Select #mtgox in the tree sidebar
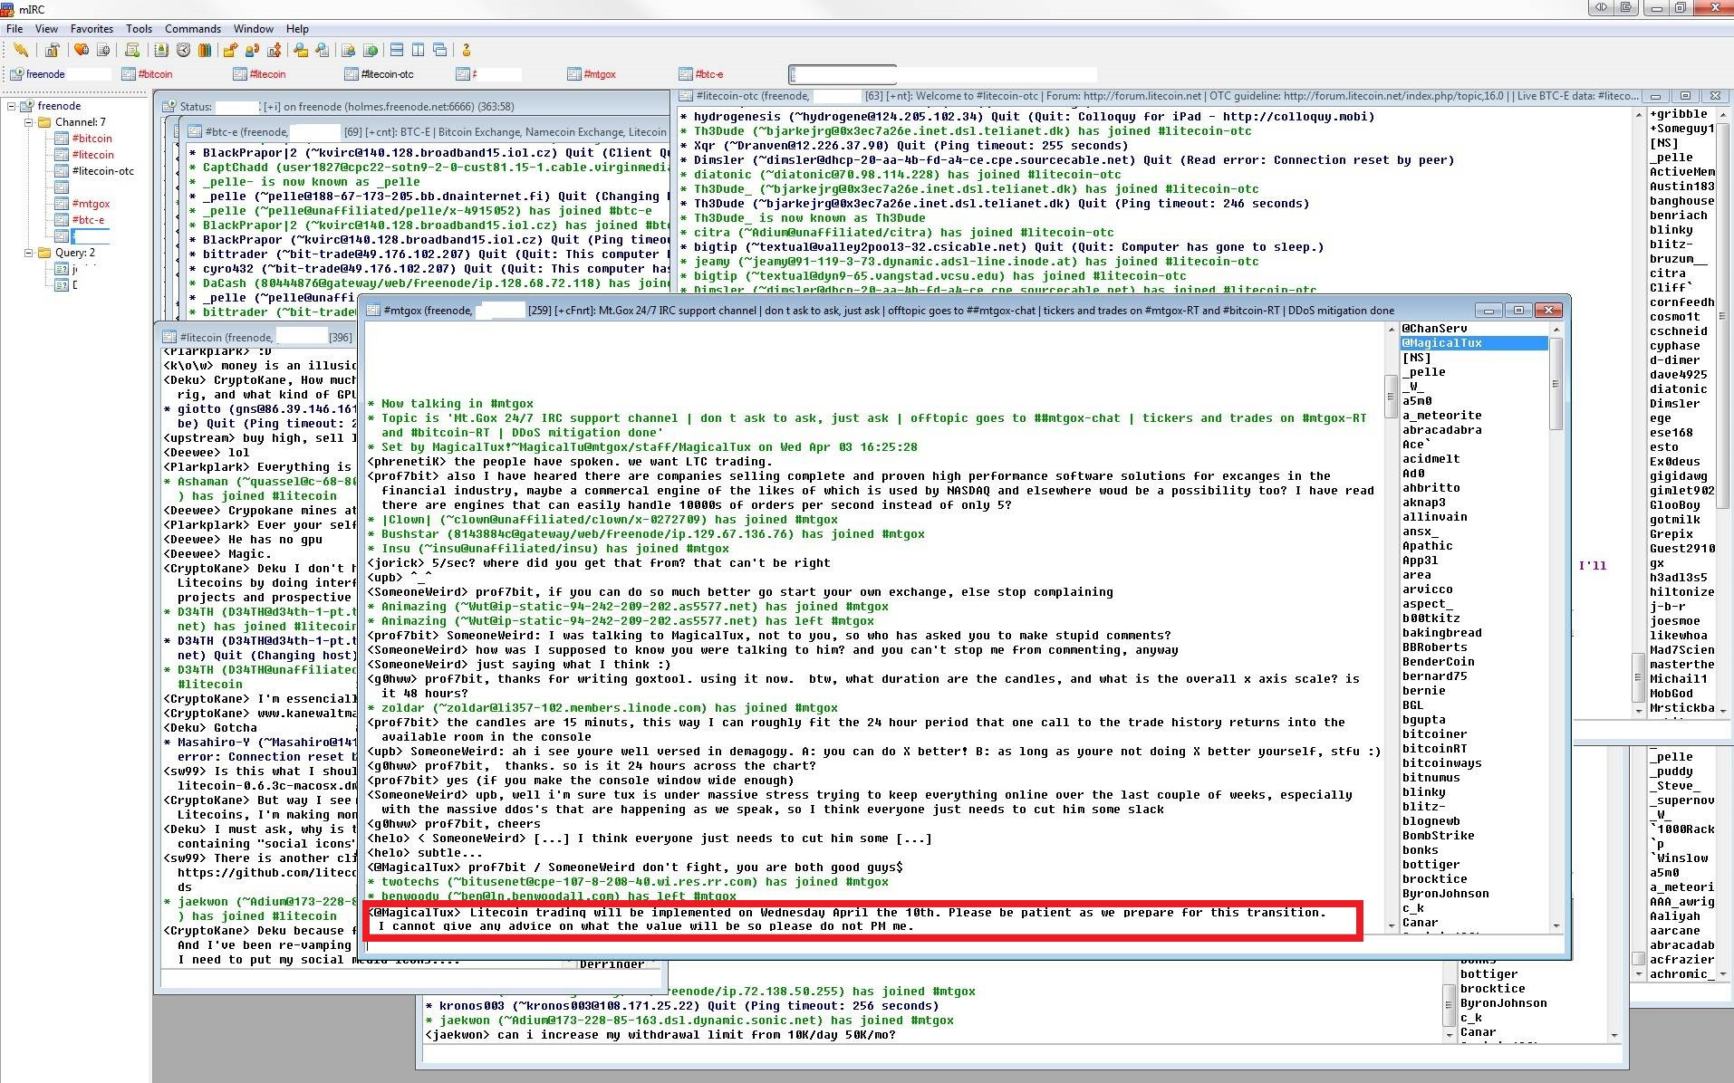The height and width of the screenshot is (1083, 1734). (91, 204)
